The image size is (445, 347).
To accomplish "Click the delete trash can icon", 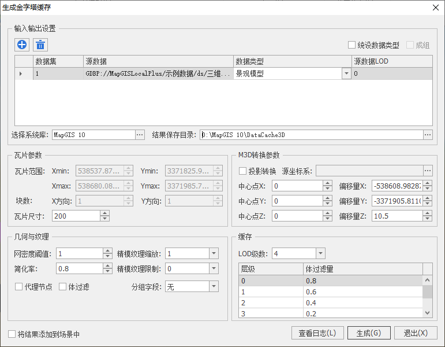I will pos(40,45).
